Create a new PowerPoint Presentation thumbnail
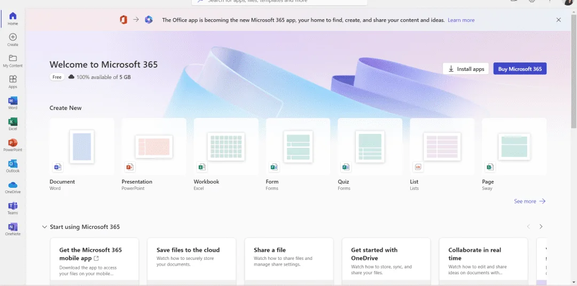The width and height of the screenshot is (577, 286). [154, 146]
